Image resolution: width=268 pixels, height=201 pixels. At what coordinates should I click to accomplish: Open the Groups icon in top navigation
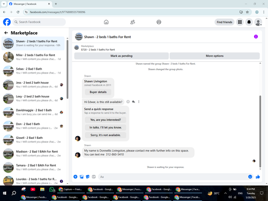pyautogui.click(x=159, y=22)
